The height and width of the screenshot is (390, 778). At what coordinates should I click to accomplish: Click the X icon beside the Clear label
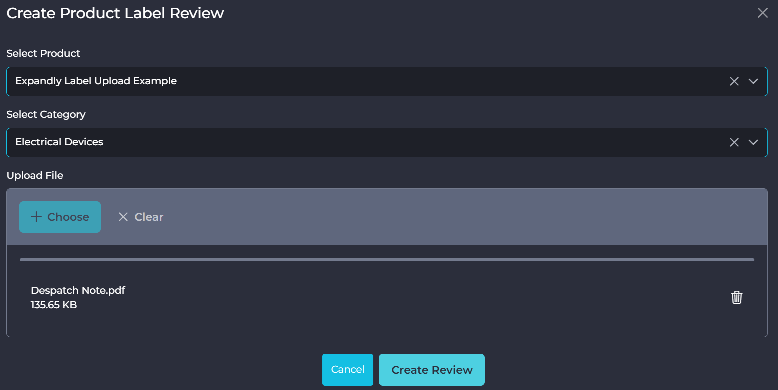pos(123,217)
